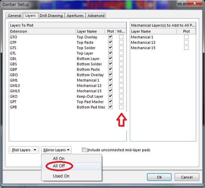Enable Mirror for Top Solder
The image size is (205, 188).
coord(121,48)
